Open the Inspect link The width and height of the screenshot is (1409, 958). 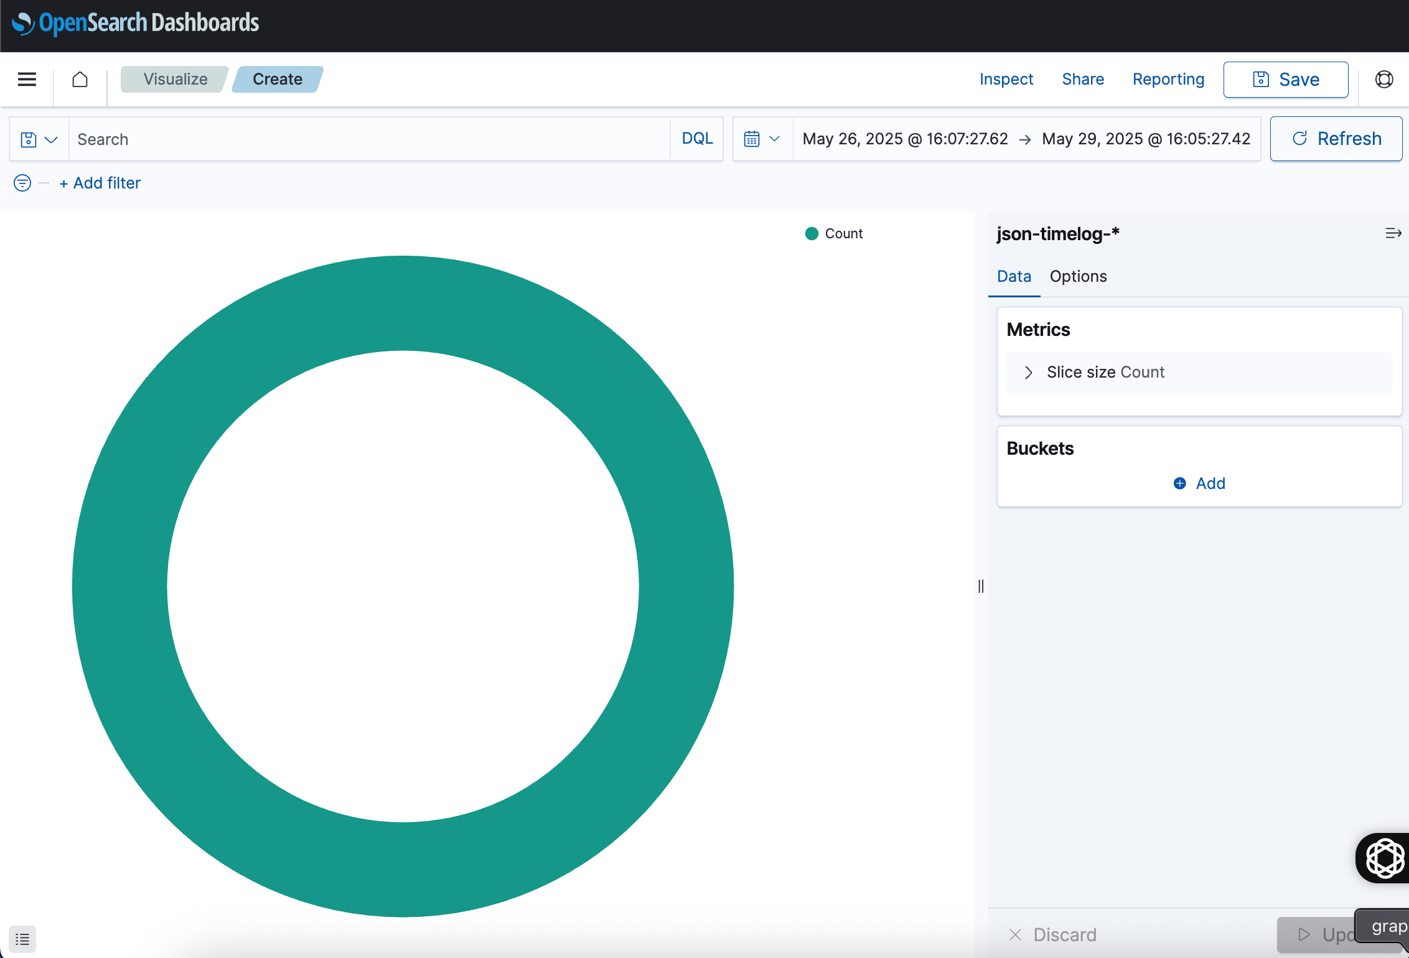pyautogui.click(x=1006, y=79)
